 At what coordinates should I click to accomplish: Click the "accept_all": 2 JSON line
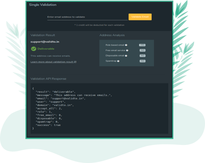coord(49,109)
